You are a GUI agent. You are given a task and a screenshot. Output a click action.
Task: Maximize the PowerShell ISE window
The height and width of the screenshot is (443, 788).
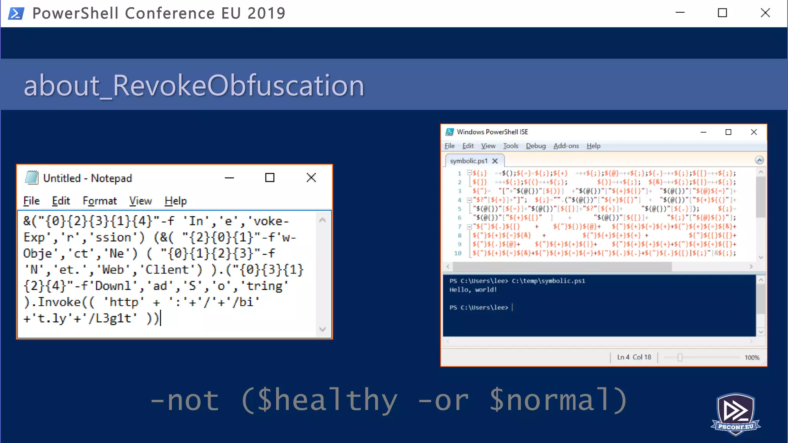pyautogui.click(x=728, y=132)
